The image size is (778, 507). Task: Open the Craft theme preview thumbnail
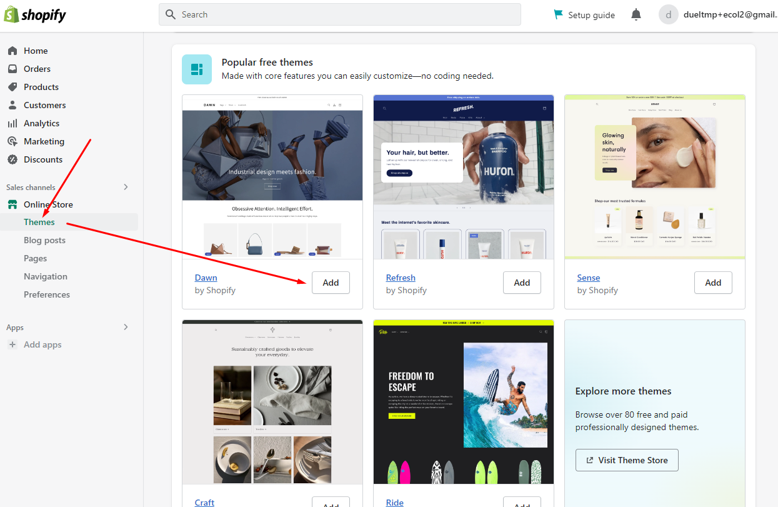(272, 402)
